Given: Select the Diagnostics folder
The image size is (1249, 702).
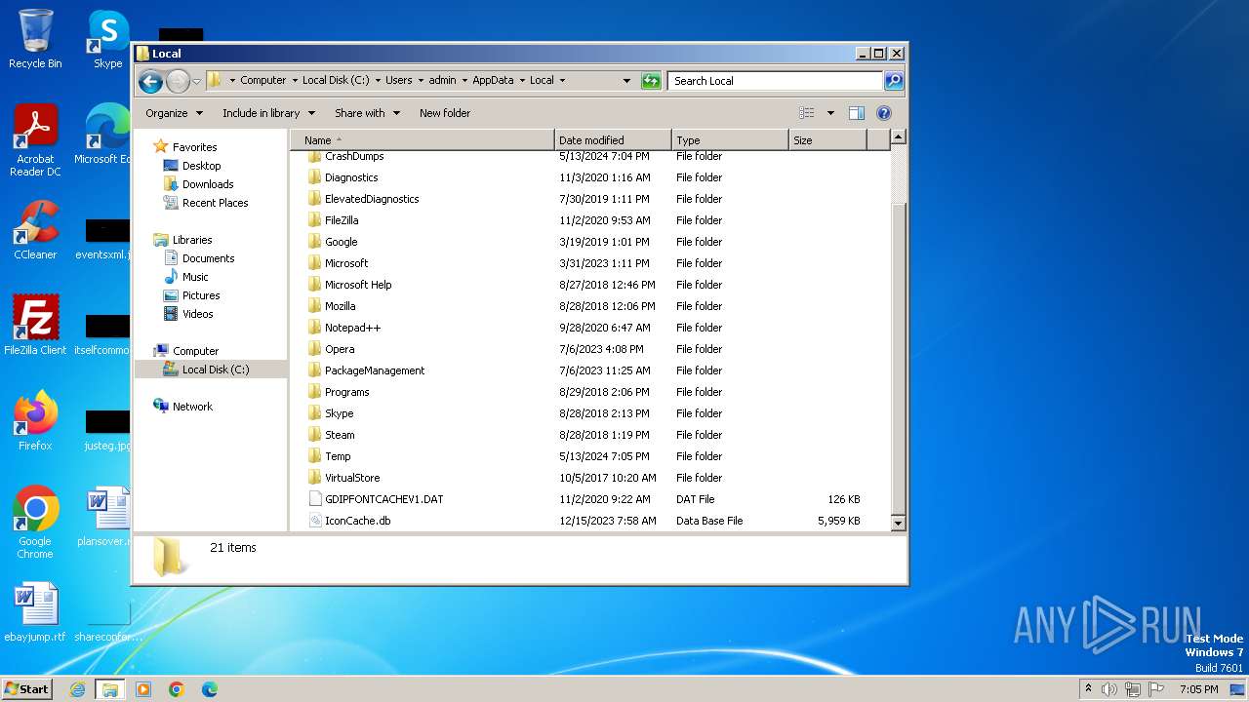Looking at the screenshot, I should tap(351, 177).
